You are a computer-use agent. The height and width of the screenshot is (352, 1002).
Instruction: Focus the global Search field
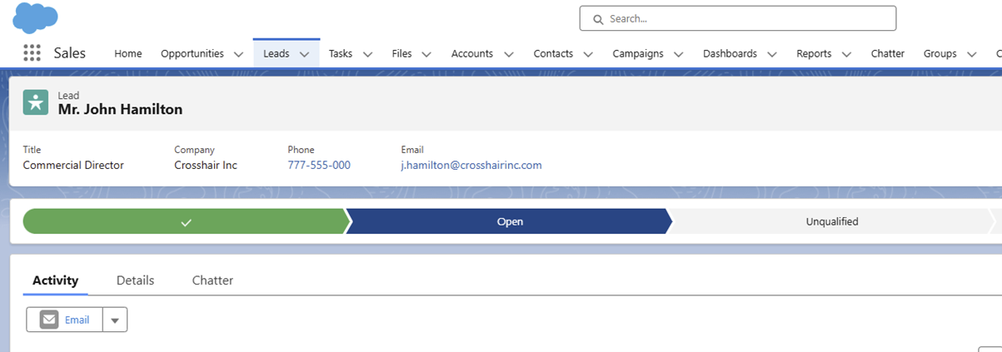[x=737, y=18]
